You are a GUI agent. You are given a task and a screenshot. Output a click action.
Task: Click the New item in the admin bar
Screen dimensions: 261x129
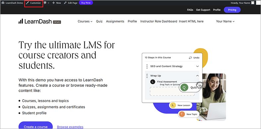(56, 3)
